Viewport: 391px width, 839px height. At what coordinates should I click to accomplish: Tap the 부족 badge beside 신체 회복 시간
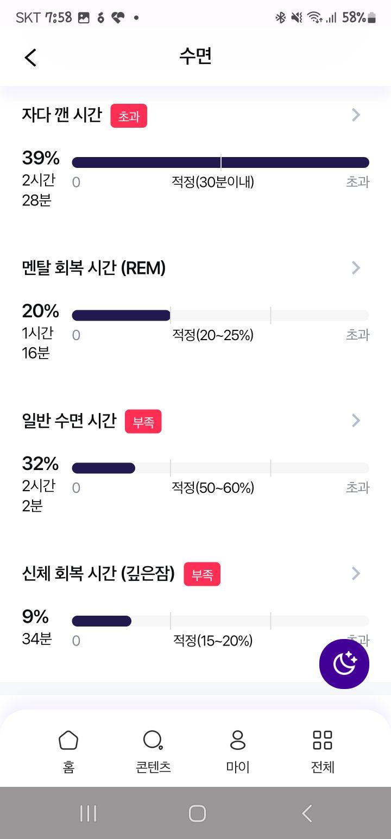pos(202,574)
